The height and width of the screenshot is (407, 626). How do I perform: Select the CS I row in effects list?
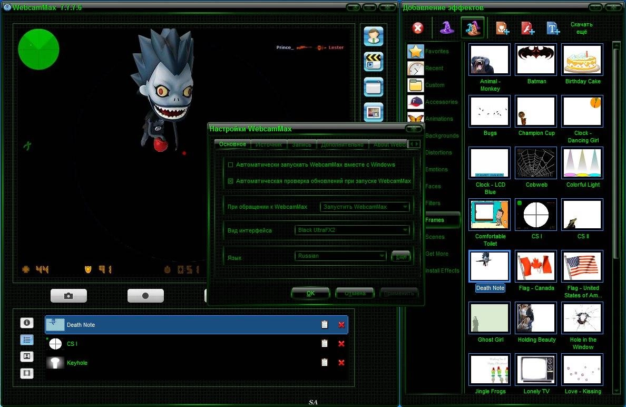197,344
